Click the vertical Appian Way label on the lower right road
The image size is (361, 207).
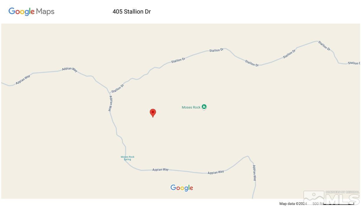254,173
